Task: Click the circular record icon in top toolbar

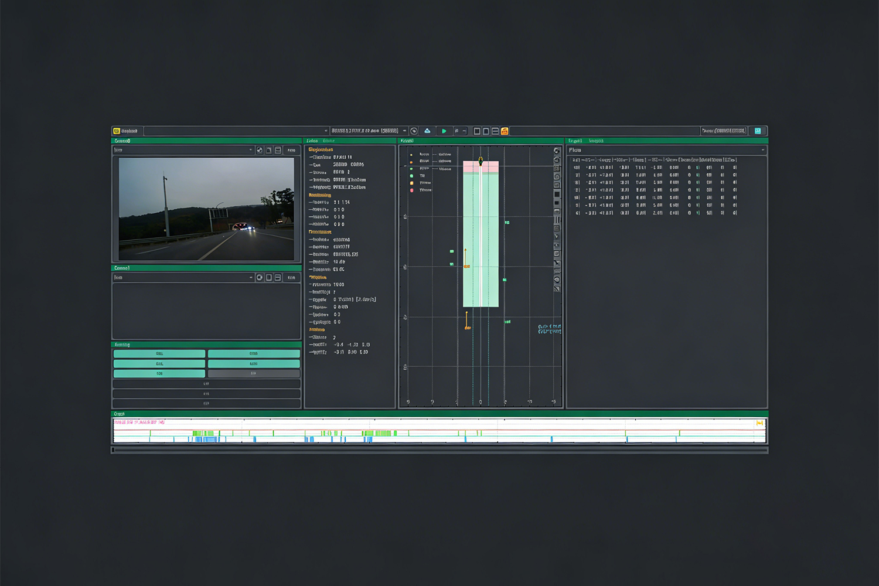Action: (414, 131)
